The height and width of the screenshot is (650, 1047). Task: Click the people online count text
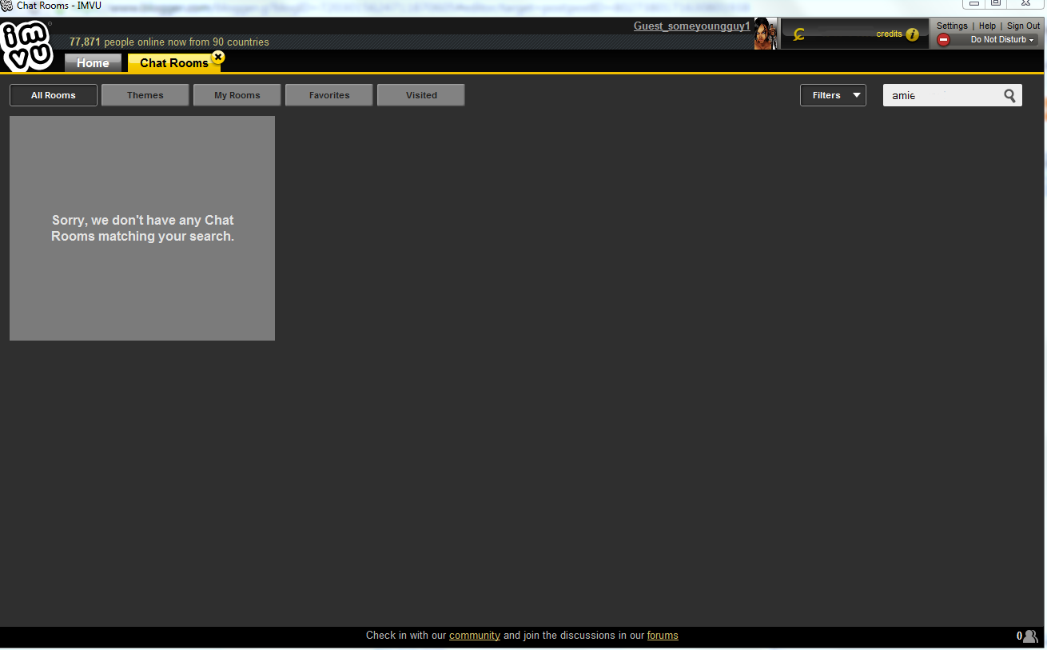point(169,42)
